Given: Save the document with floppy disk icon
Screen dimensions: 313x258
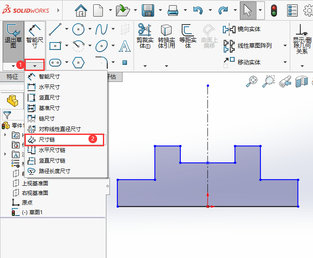Looking at the screenshot, I should coord(148,10).
